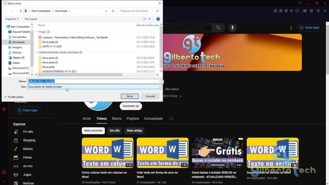Open the Organizar menu

coord(12,19)
